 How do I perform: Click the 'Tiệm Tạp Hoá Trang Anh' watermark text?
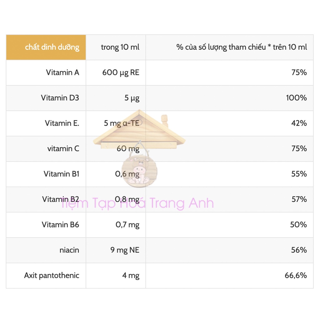(x=137, y=203)
